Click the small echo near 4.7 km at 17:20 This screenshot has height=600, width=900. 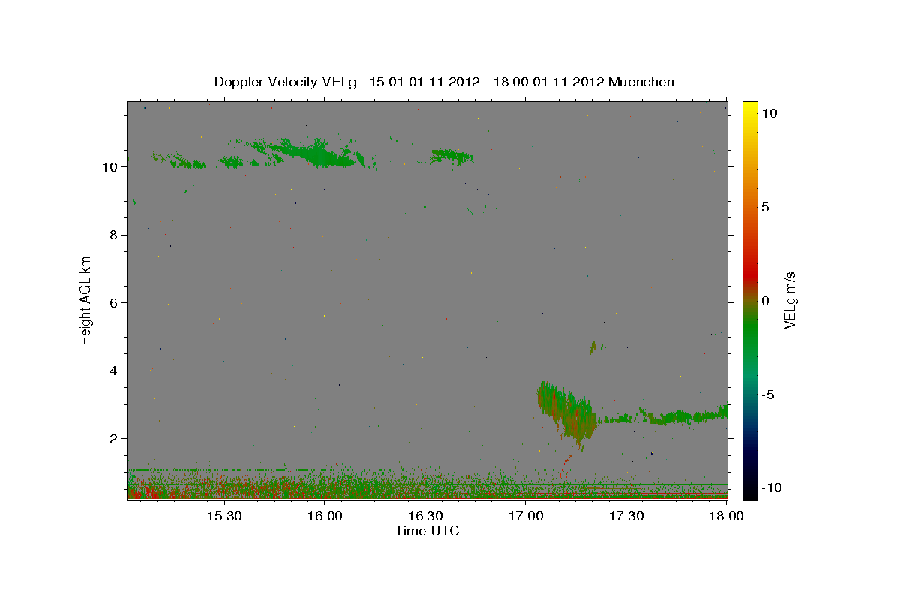[x=592, y=347]
